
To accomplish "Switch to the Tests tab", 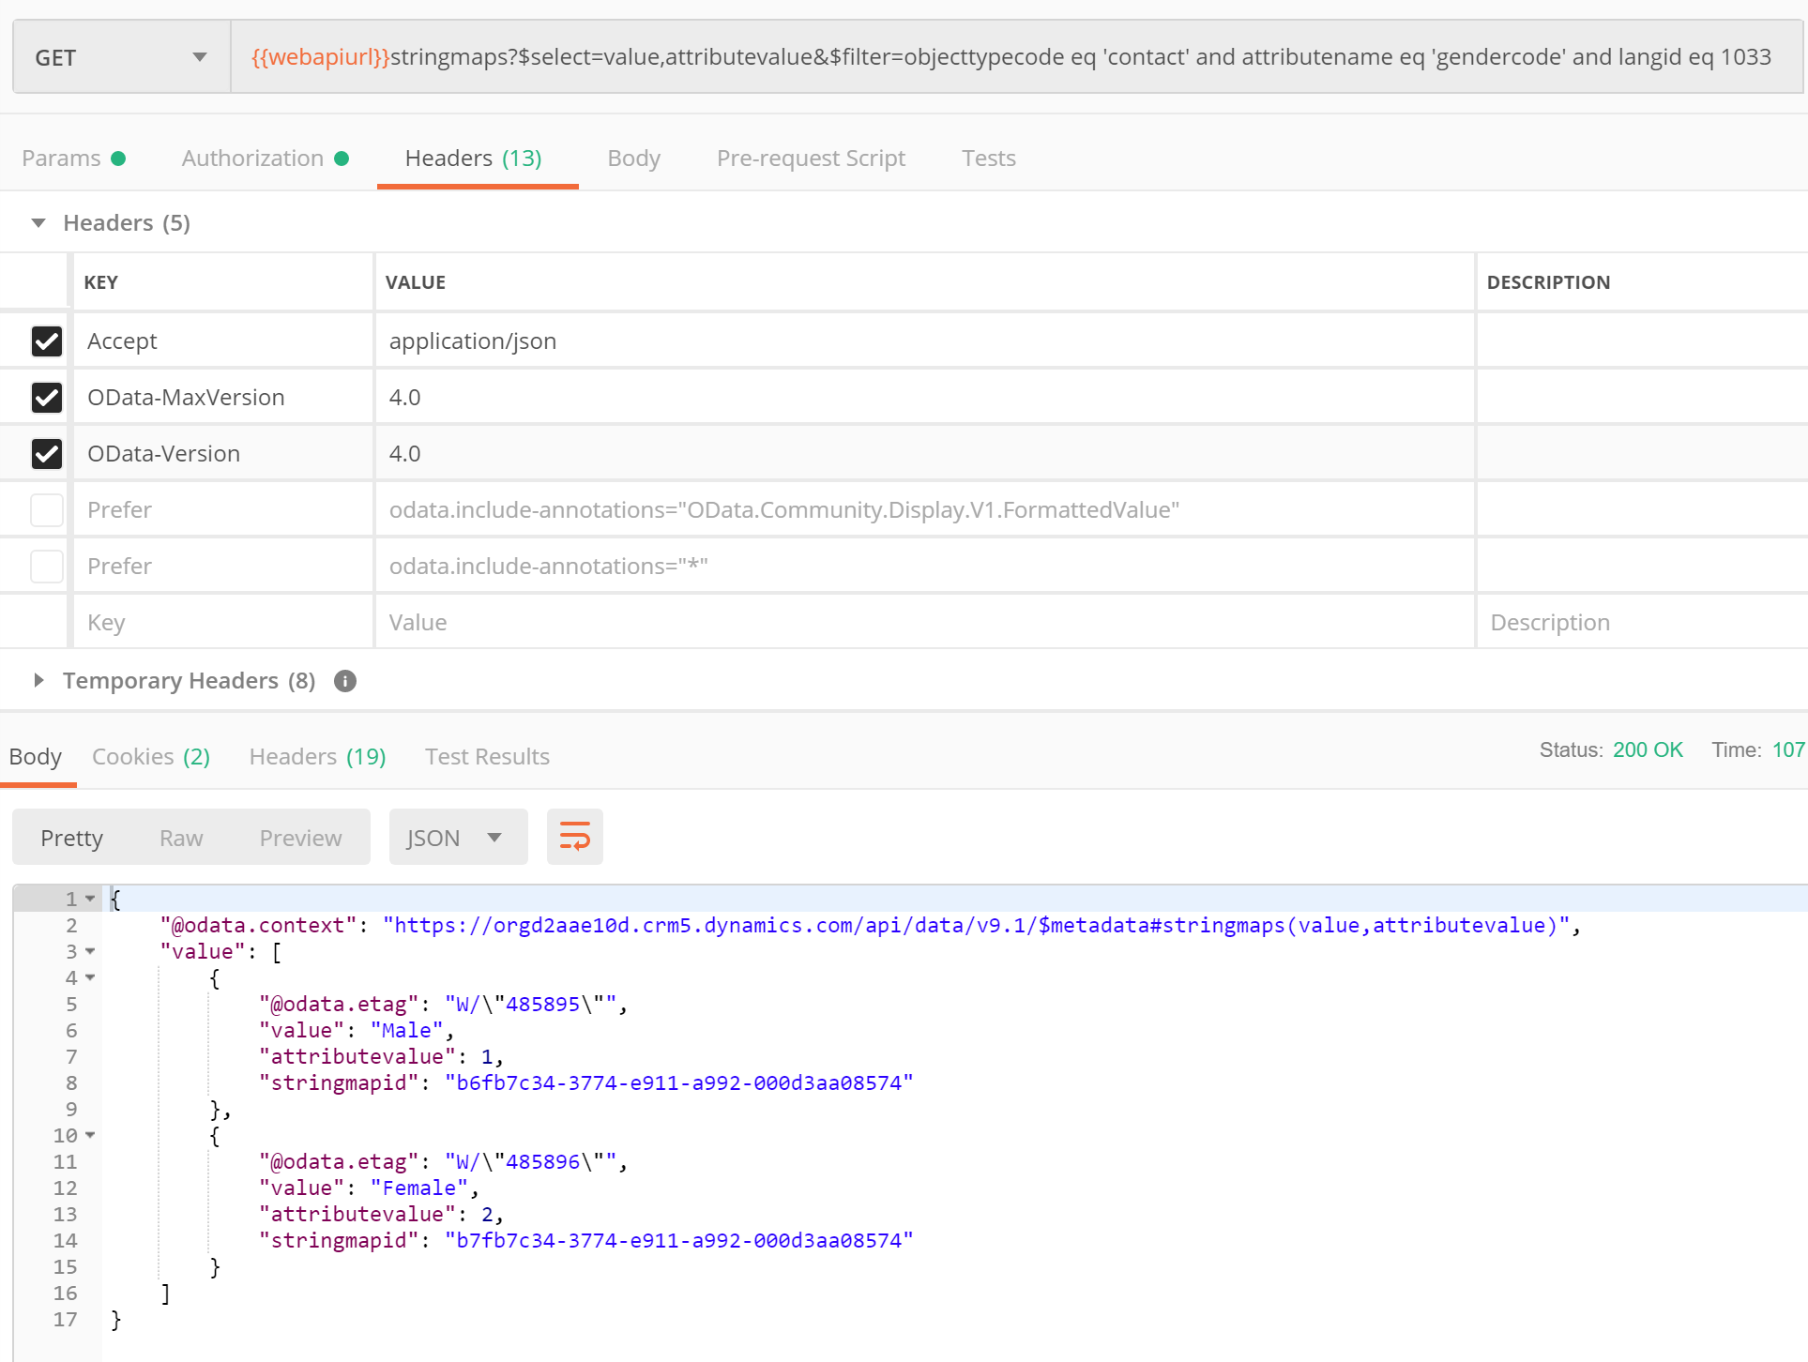I will pos(989,158).
